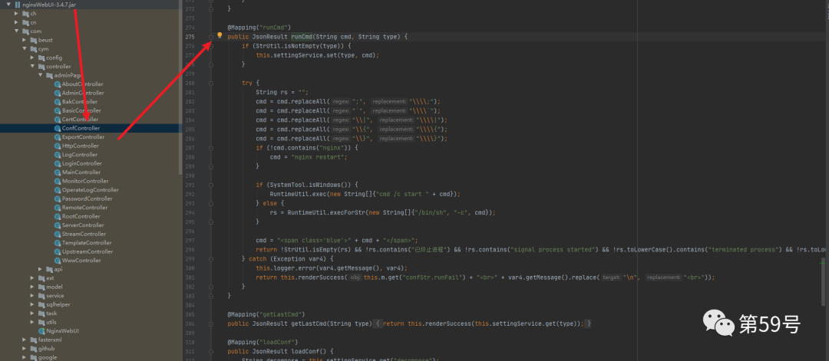Viewport: 829px width, 361px height.
Task: Expand the ext package folder
Action: tap(33, 278)
